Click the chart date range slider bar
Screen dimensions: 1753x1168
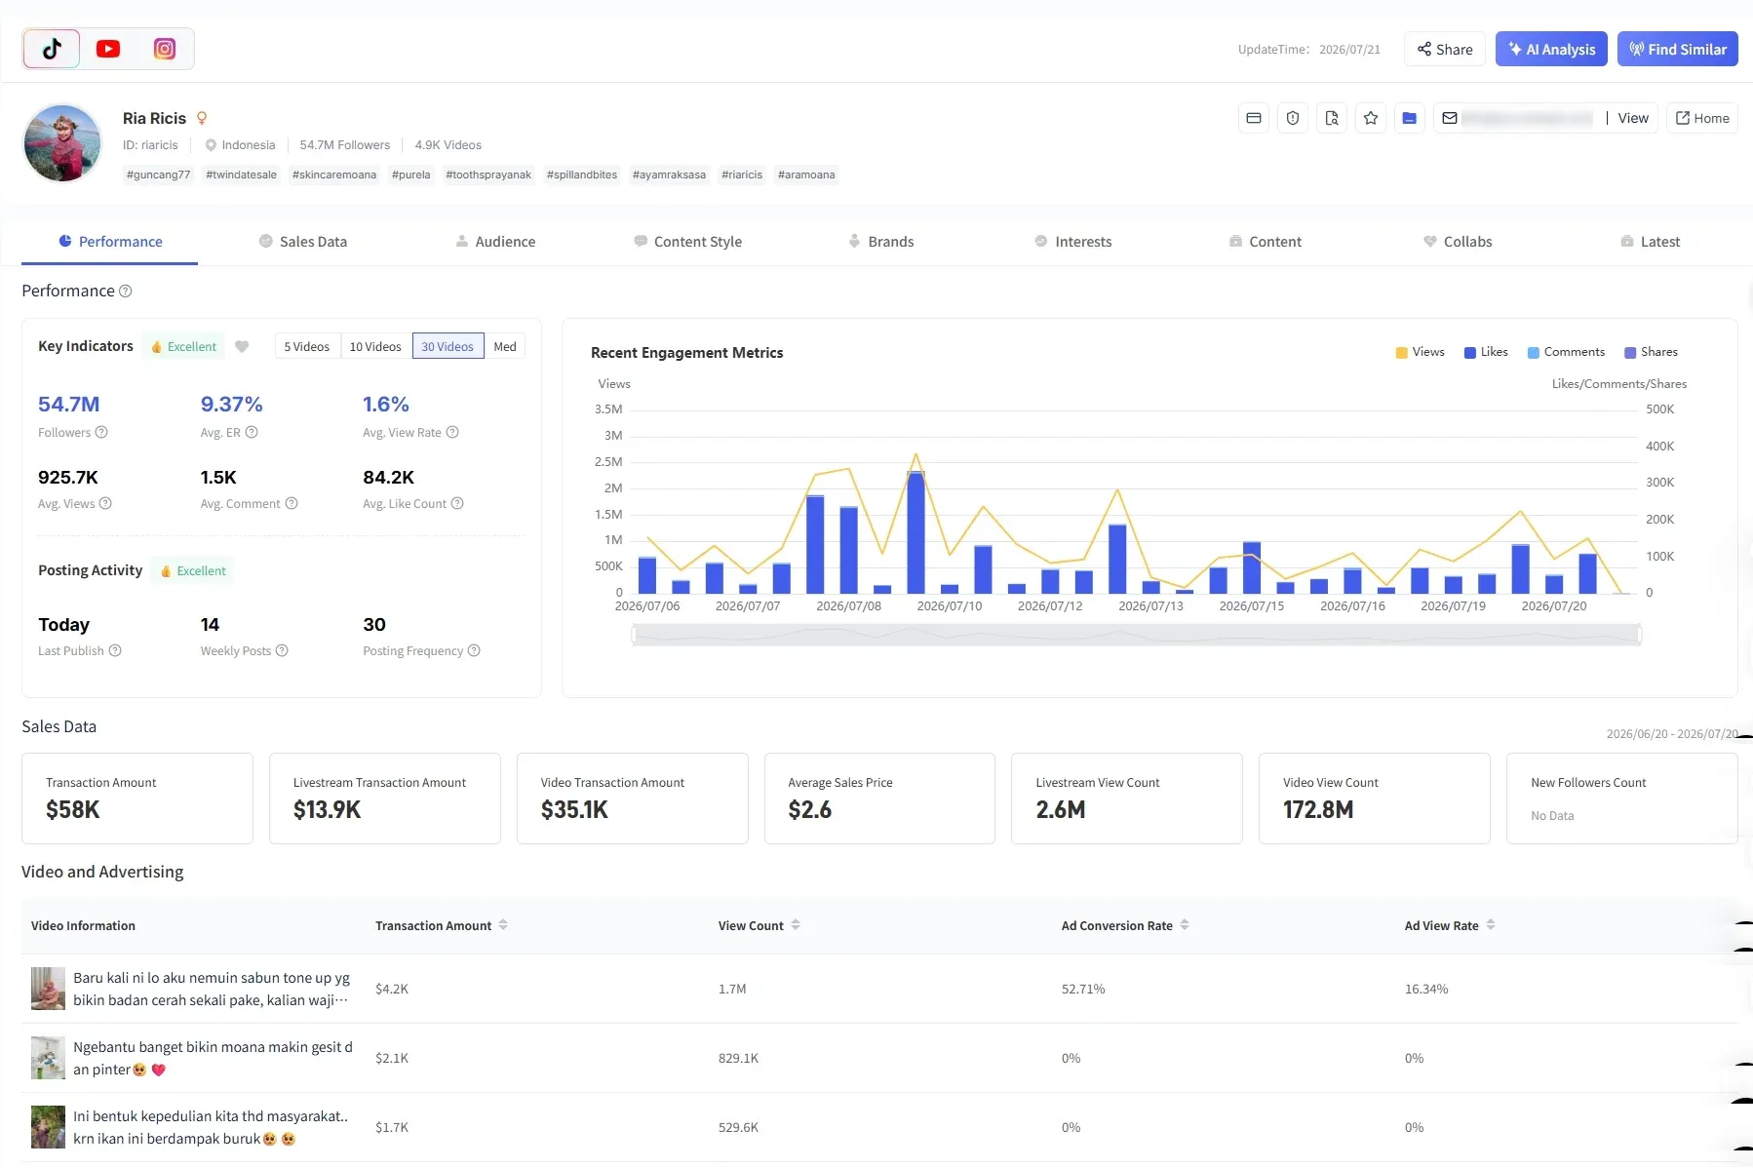tap(1137, 635)
